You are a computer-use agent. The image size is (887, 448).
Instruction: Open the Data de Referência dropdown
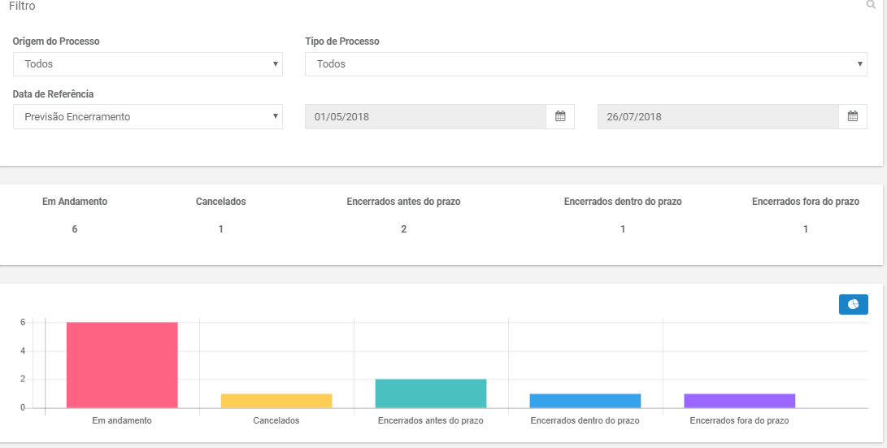click(148, 116)
